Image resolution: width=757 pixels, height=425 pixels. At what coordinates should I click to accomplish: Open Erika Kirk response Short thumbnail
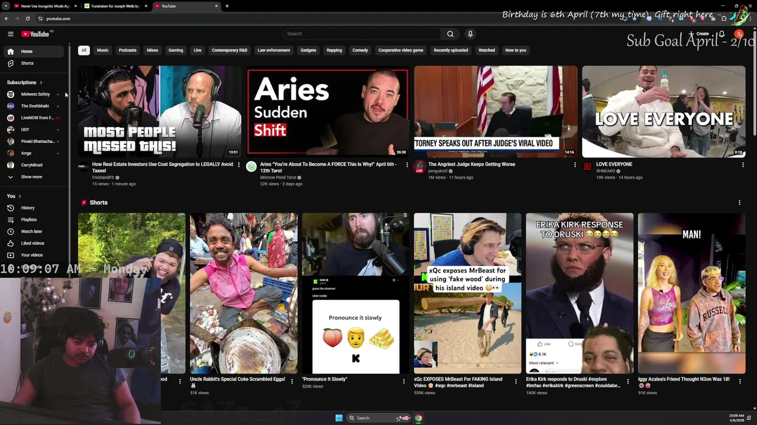pos(580,293)
